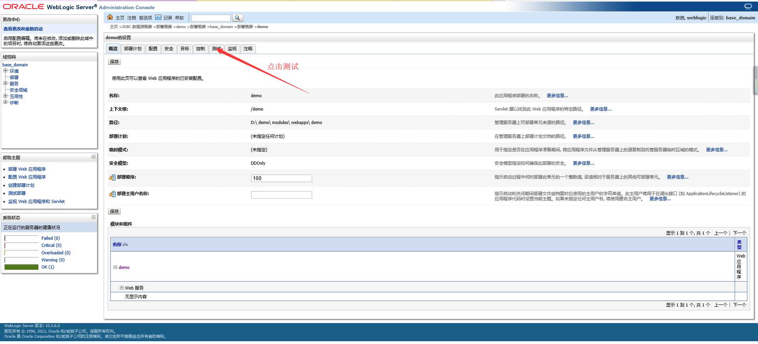Collapse the 帮助主题 panel
The image size is (758, 344).
tap(93, 157)
